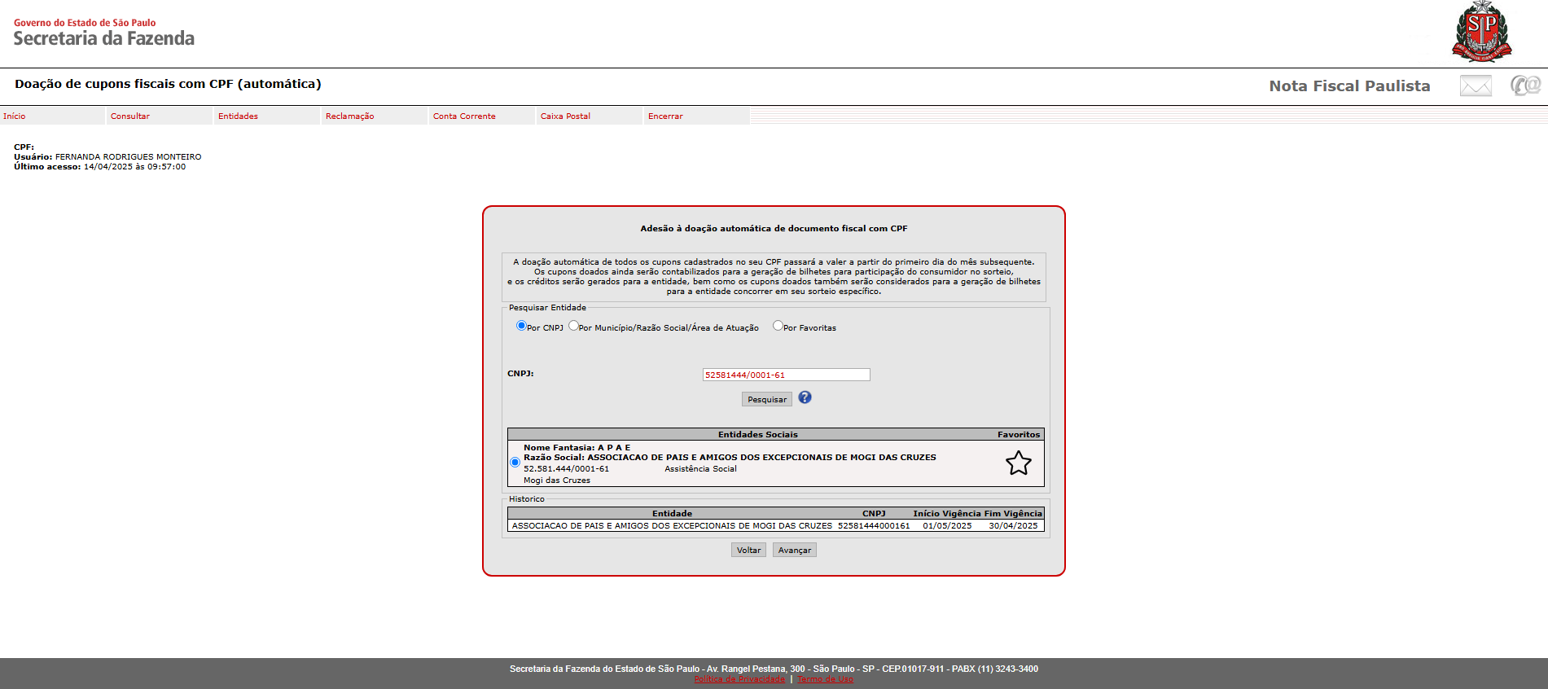Screen dimensions: 1548x689
Task: Open the Entidades menu
Action: click(238, 116)
